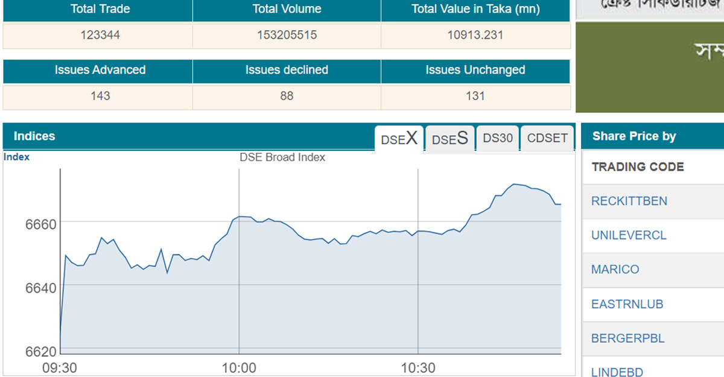
Task: Select the Total Volume value 153205515
Action: click(287, 35)
